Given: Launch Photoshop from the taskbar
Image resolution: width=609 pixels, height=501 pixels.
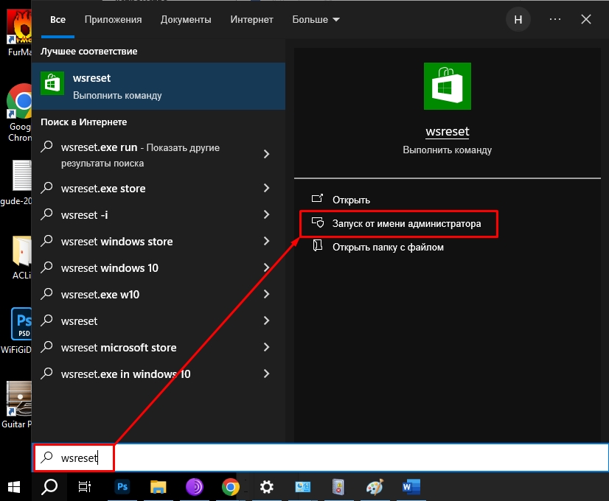Looking at the screenshot, I should [122, 487].
